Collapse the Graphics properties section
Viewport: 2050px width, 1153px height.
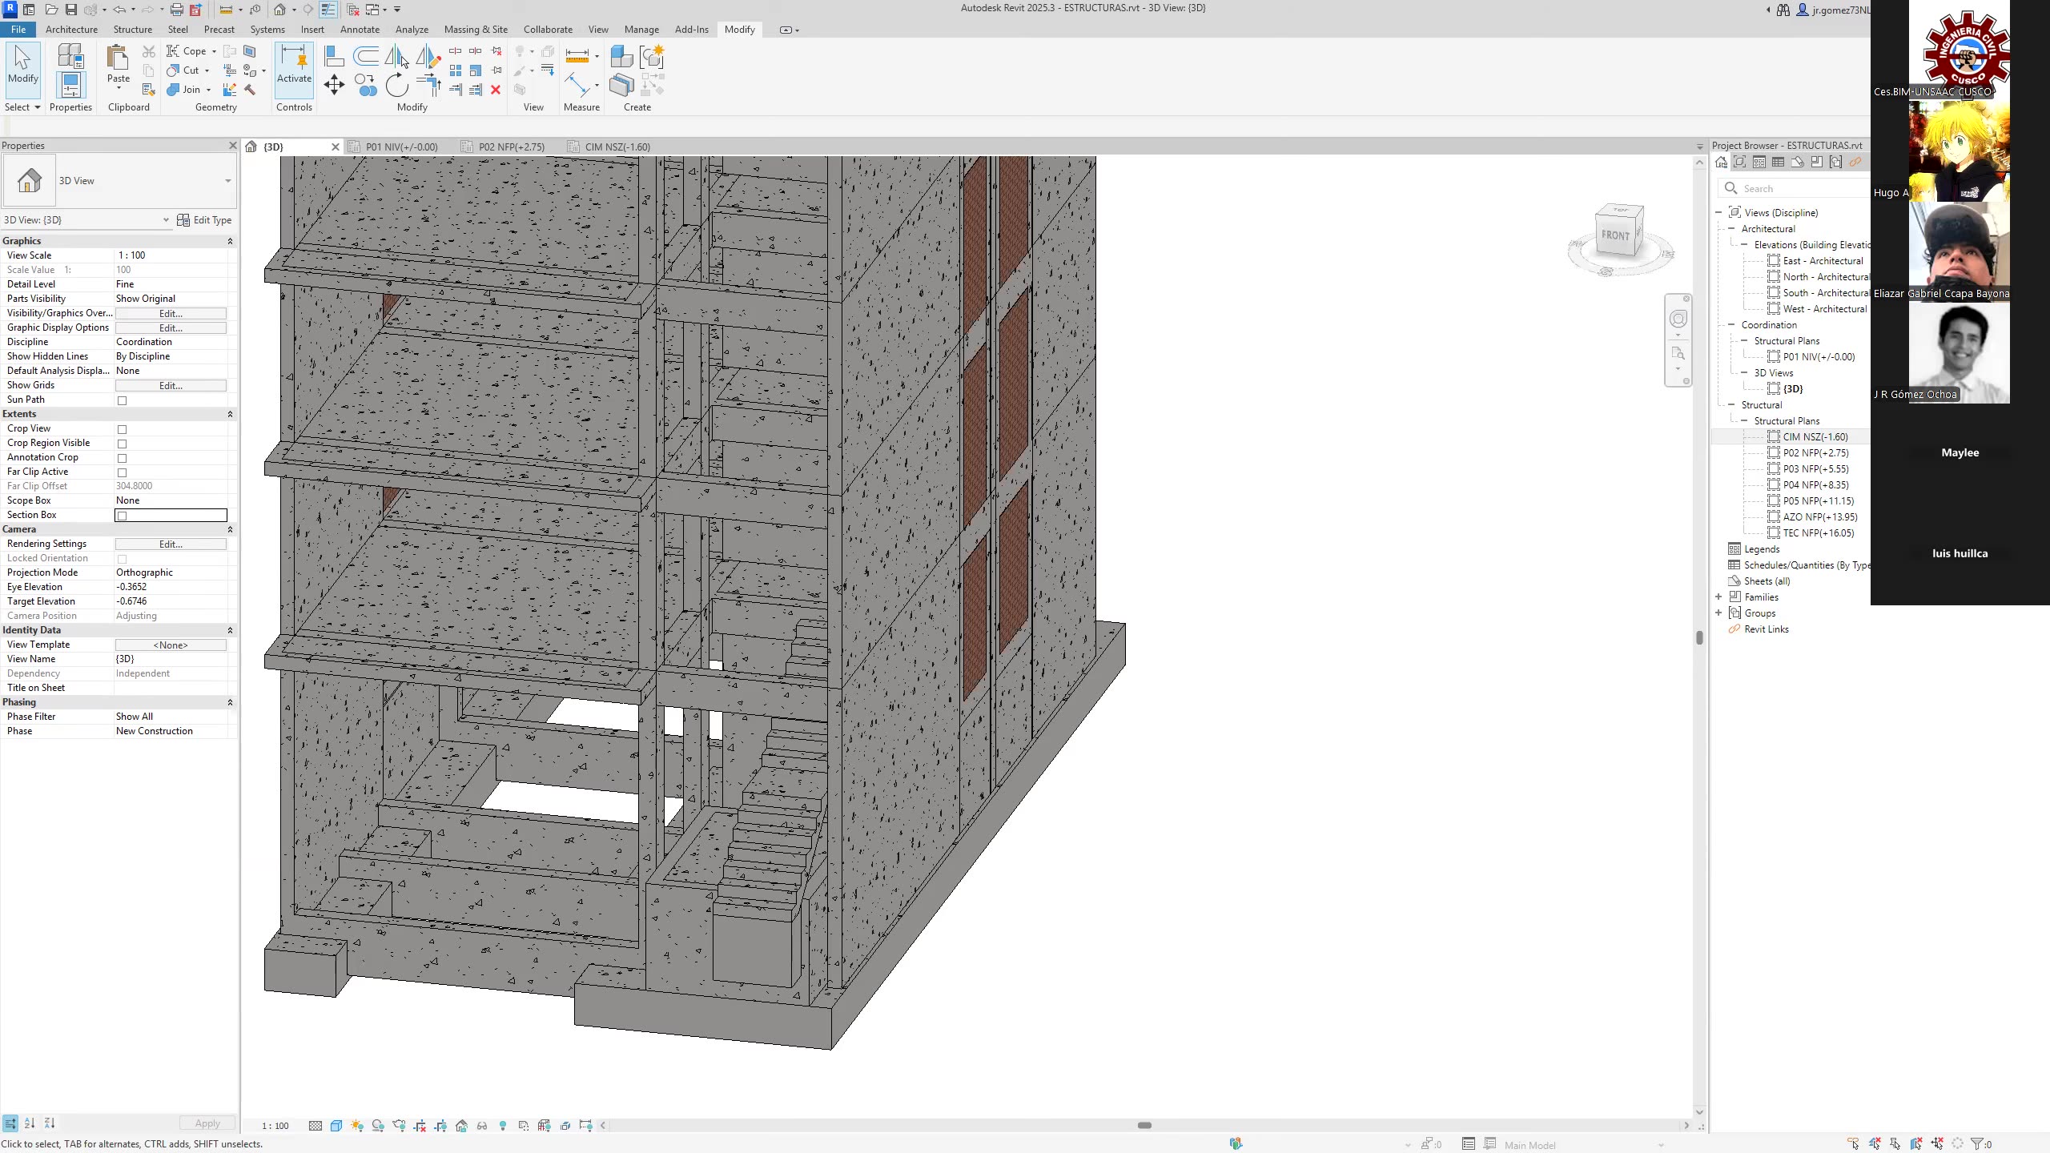pos(230,241)
